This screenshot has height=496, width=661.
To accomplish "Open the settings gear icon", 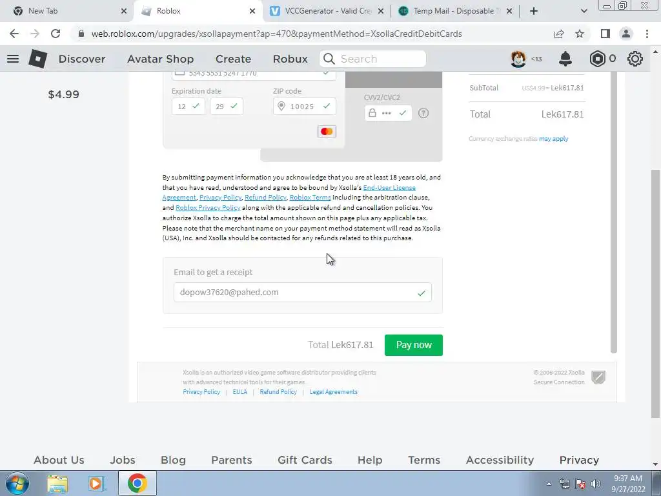I will [x=635, y=59].
